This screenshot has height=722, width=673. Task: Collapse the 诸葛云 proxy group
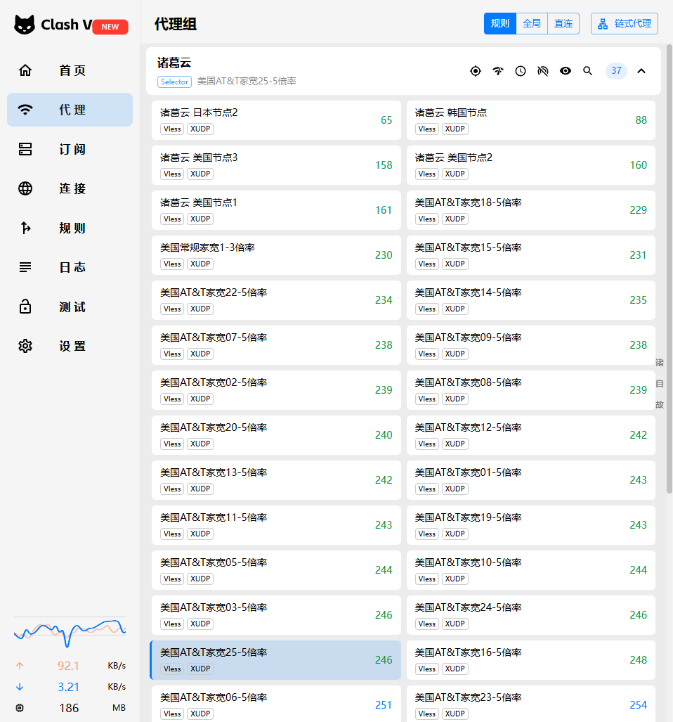(641, 71)
